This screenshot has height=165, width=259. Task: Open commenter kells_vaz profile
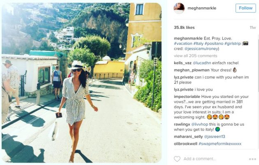[x=183, y=63]
